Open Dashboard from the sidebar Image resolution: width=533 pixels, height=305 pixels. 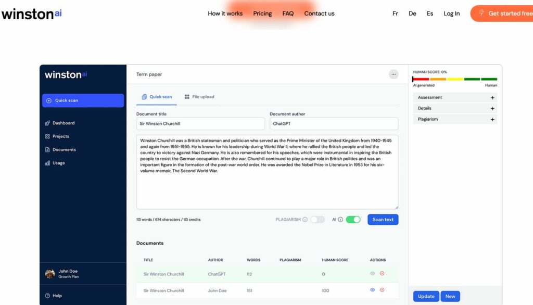(60, 123)
